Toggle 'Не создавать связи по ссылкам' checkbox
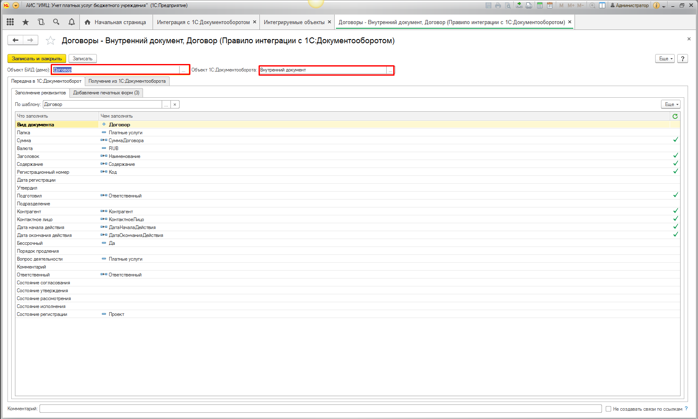 pyautogui.click(x=608, y=409)
